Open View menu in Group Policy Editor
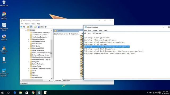This screenshot has height=95, width=170. click(x=33, y=24)
